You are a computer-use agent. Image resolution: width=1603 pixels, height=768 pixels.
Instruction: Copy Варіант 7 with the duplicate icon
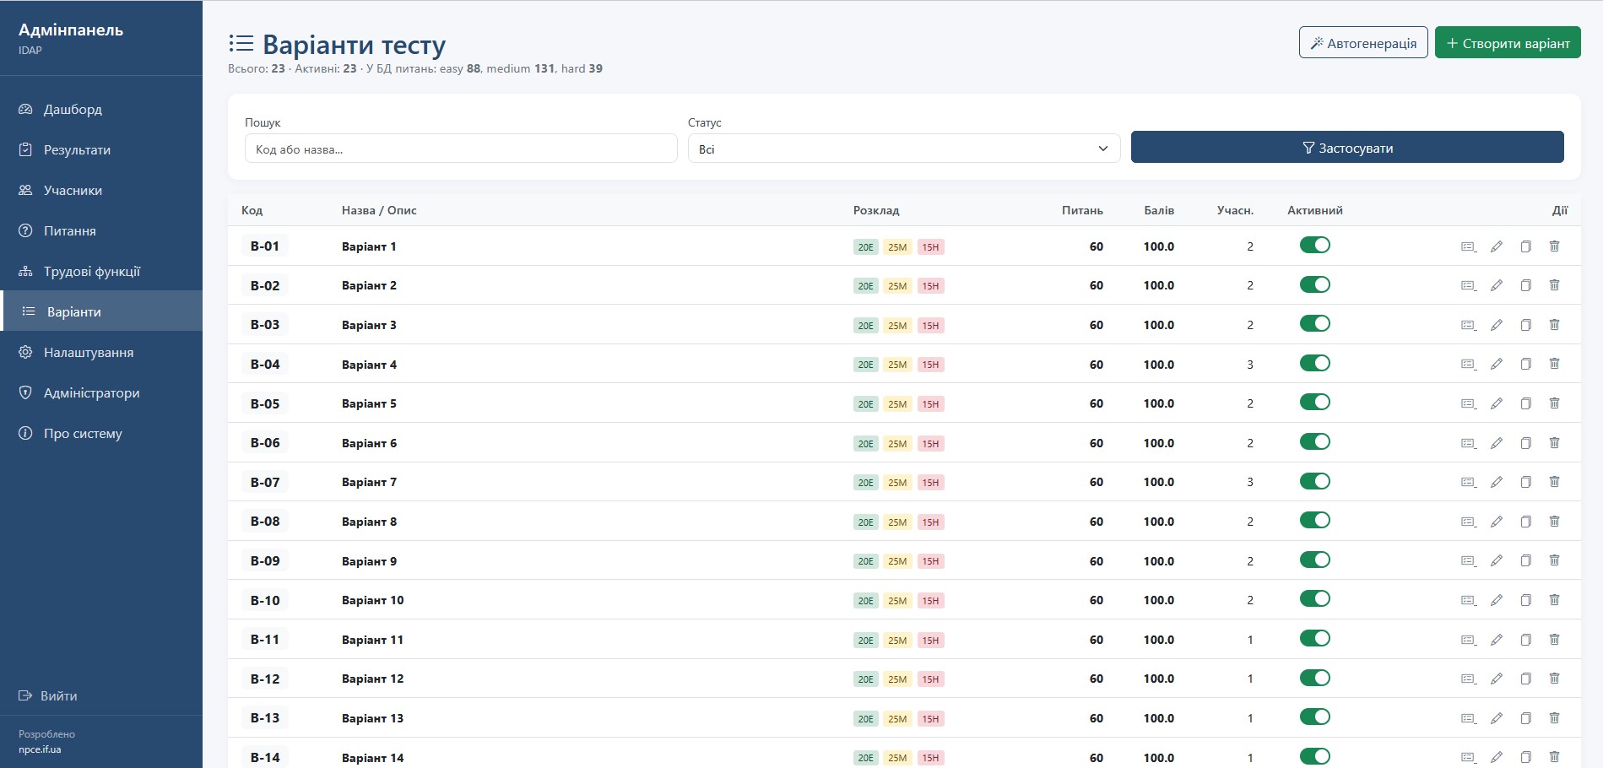coord(1525,482)
